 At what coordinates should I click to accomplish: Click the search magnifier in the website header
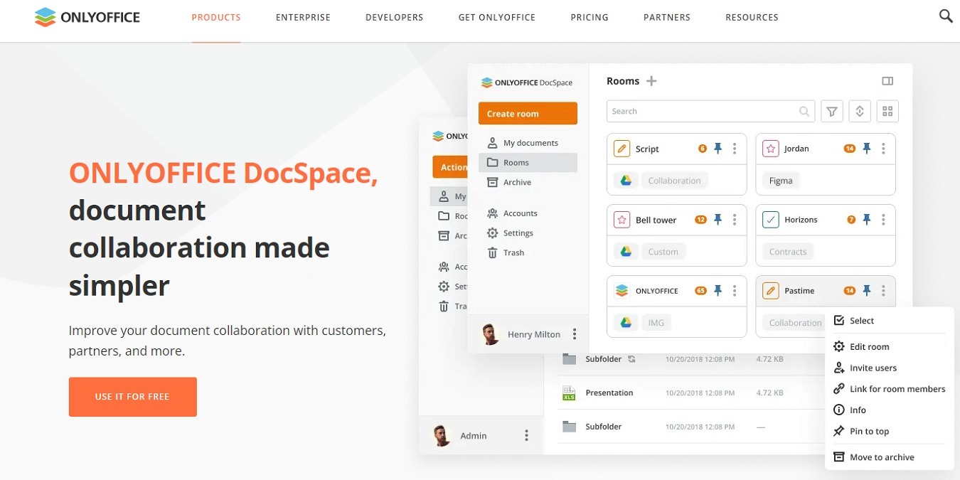946,15
